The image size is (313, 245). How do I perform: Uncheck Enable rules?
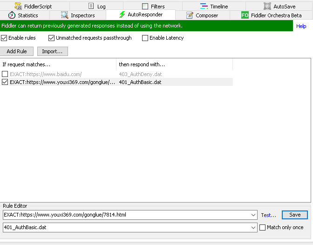pos(4,38)
